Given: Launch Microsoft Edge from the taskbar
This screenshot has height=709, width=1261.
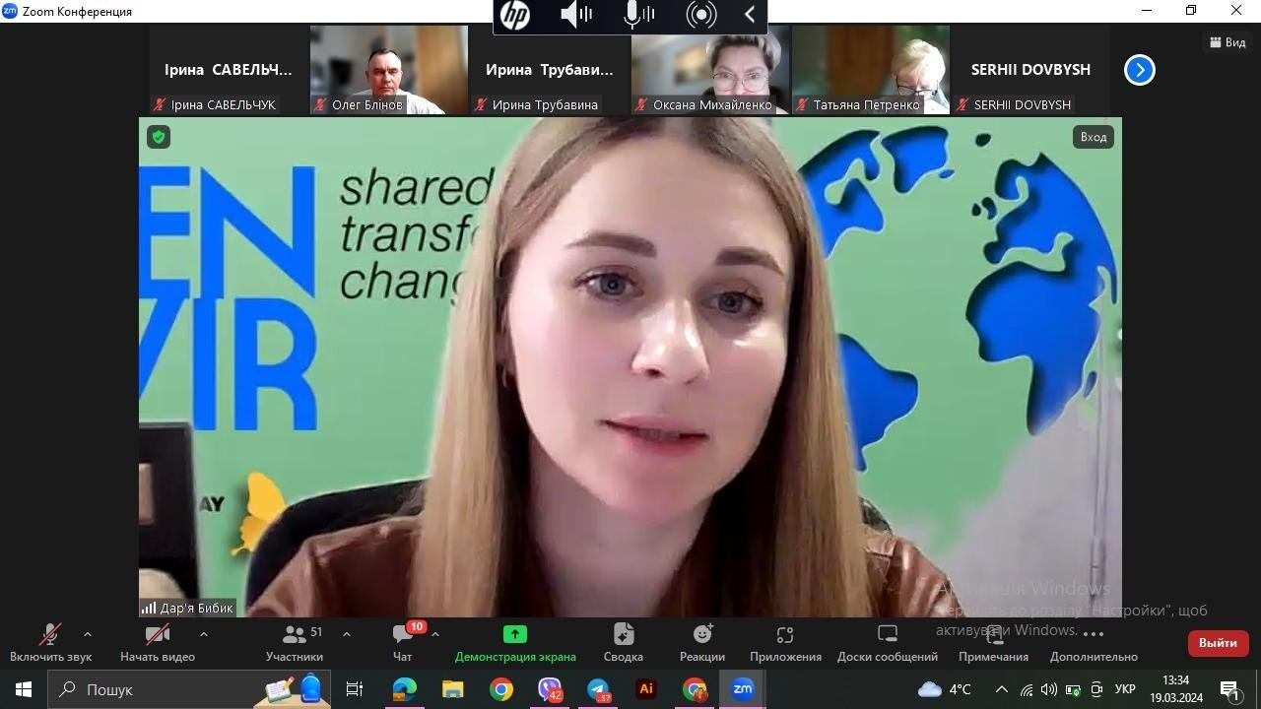Looking at the screenshot, I should coord(405,689).
